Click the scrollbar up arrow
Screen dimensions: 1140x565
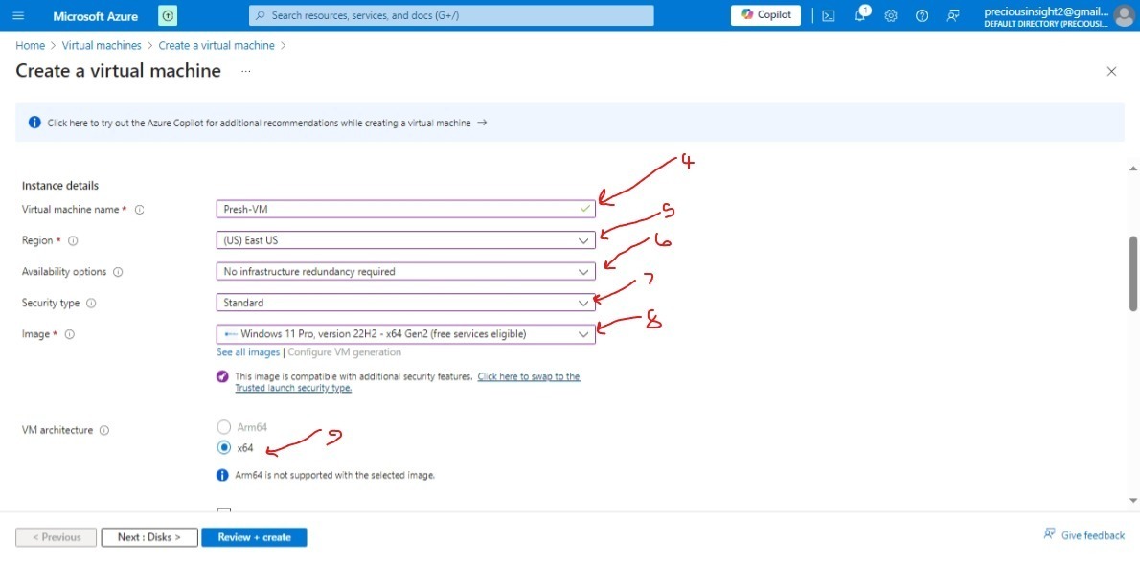[1132, 168]
